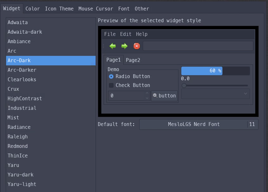Pick the Crux theme
The height and width of the screenshot is (192, 268).
click(51, 89)
